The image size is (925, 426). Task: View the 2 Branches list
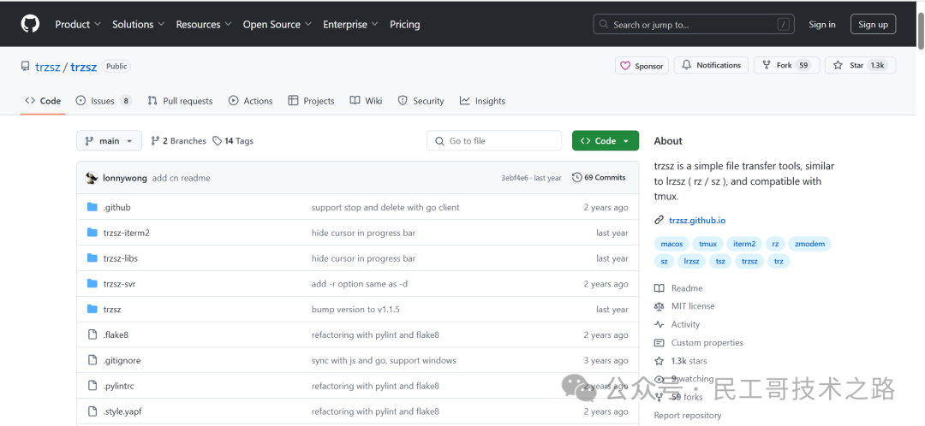178,141
